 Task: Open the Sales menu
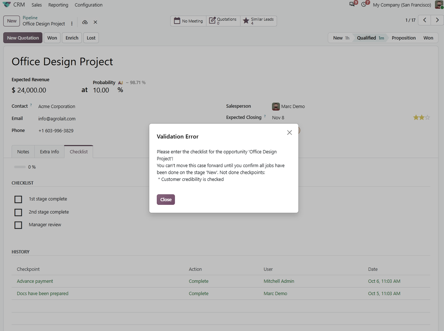pos(37,5)
